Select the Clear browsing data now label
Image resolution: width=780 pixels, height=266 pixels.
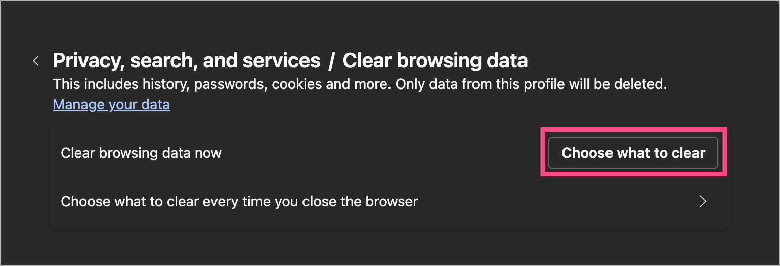click(141, 153)
